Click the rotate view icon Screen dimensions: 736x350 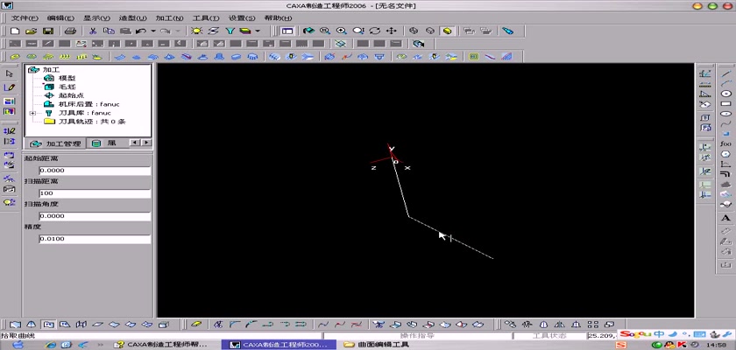click(x=375, y=31)
